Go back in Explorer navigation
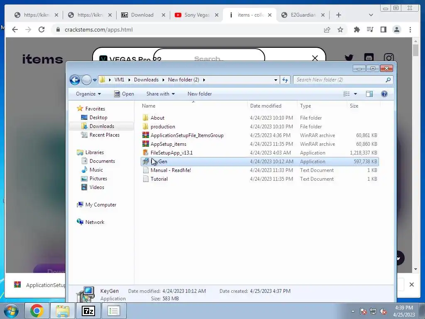Screen dimensions: 425x319 click(x=75, y=80)
